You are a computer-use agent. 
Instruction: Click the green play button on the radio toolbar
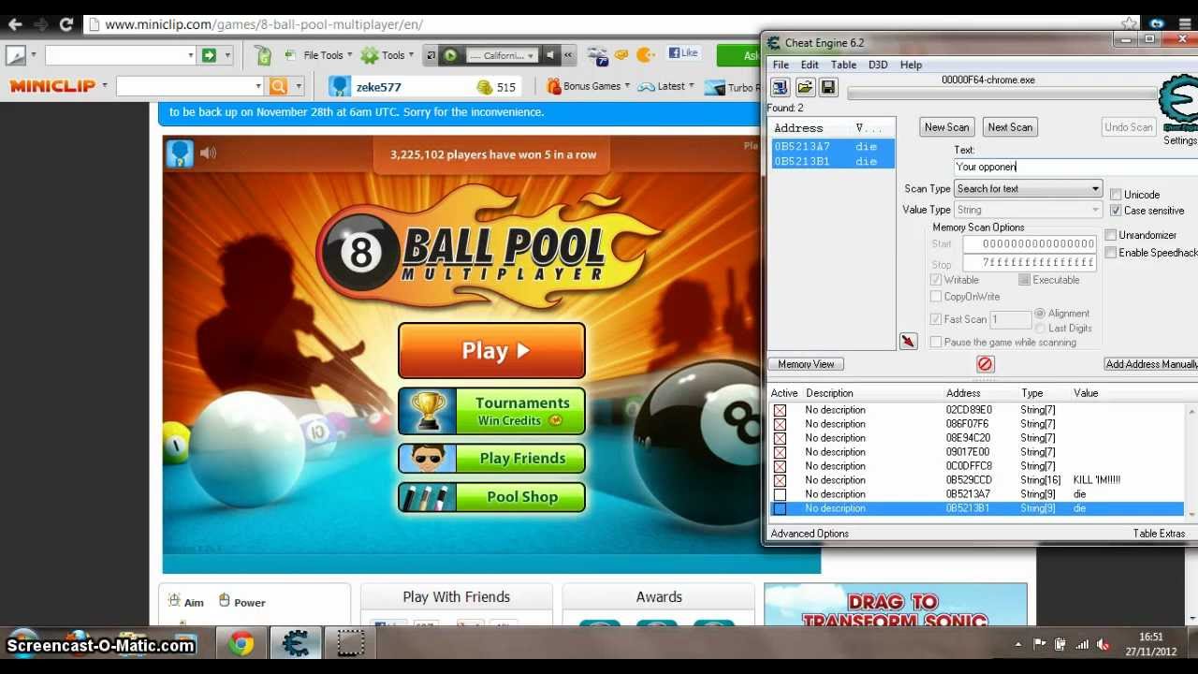click(450, 55)
